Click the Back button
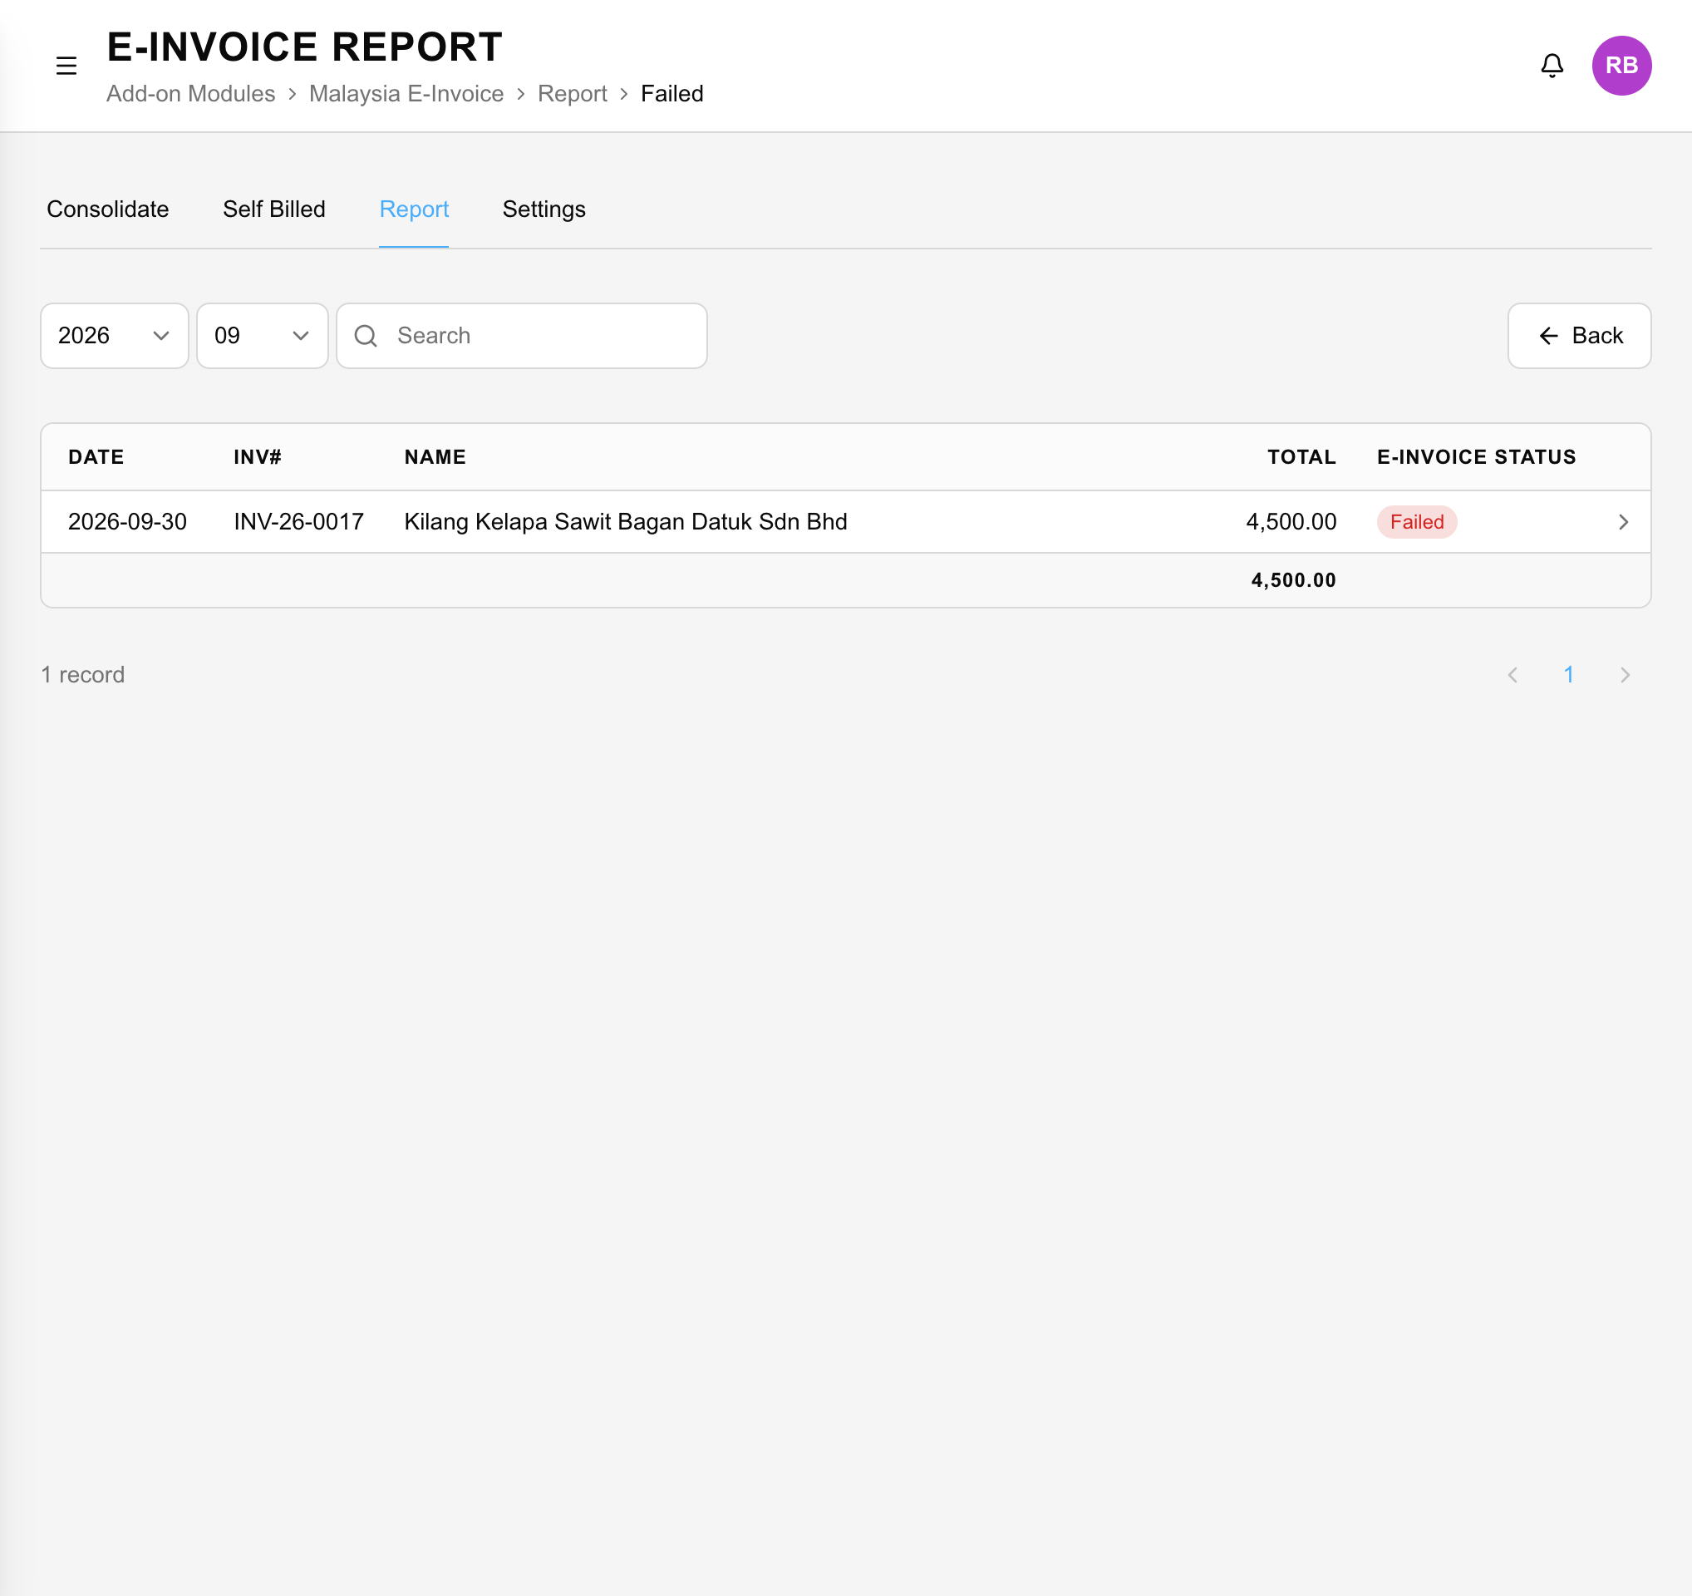1692x1596 pixels. click(1579, 335)
